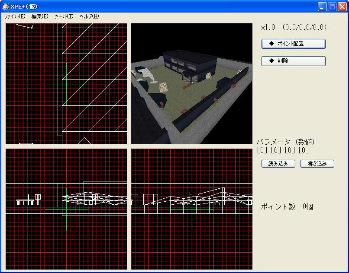Click the XPE+ coffee cup title icon
Viewport: 349px width, 273px height.
click(x=5, y=6)
